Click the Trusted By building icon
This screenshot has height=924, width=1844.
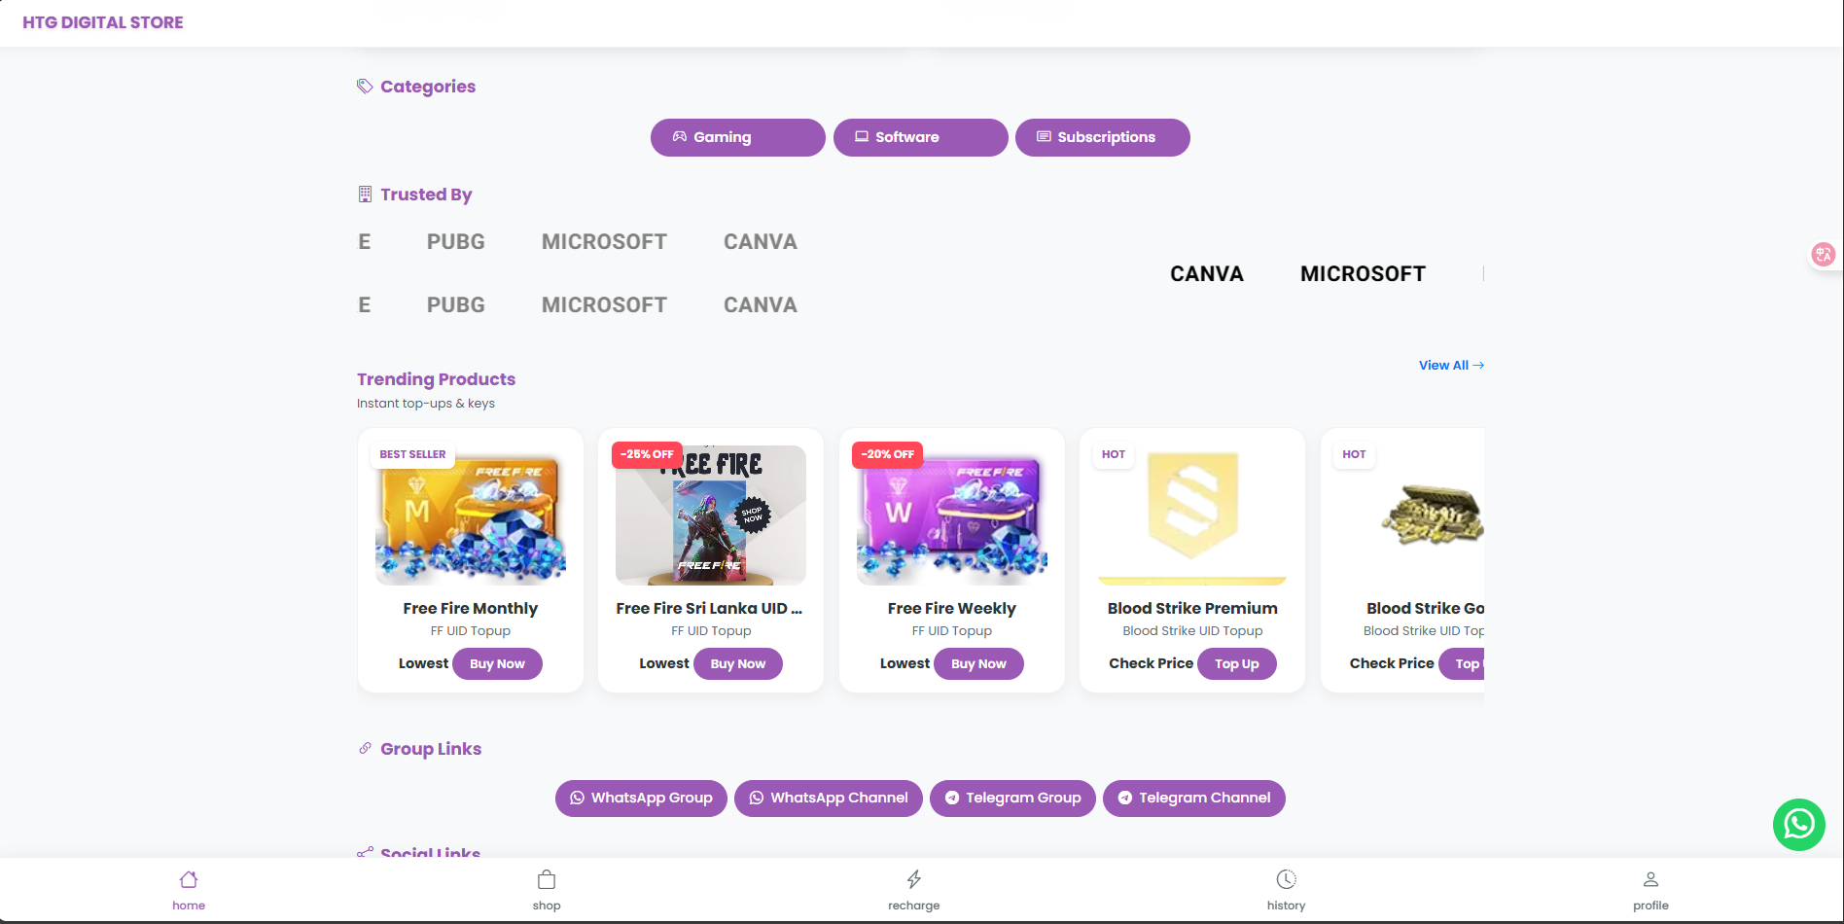(x=365, y=195)
